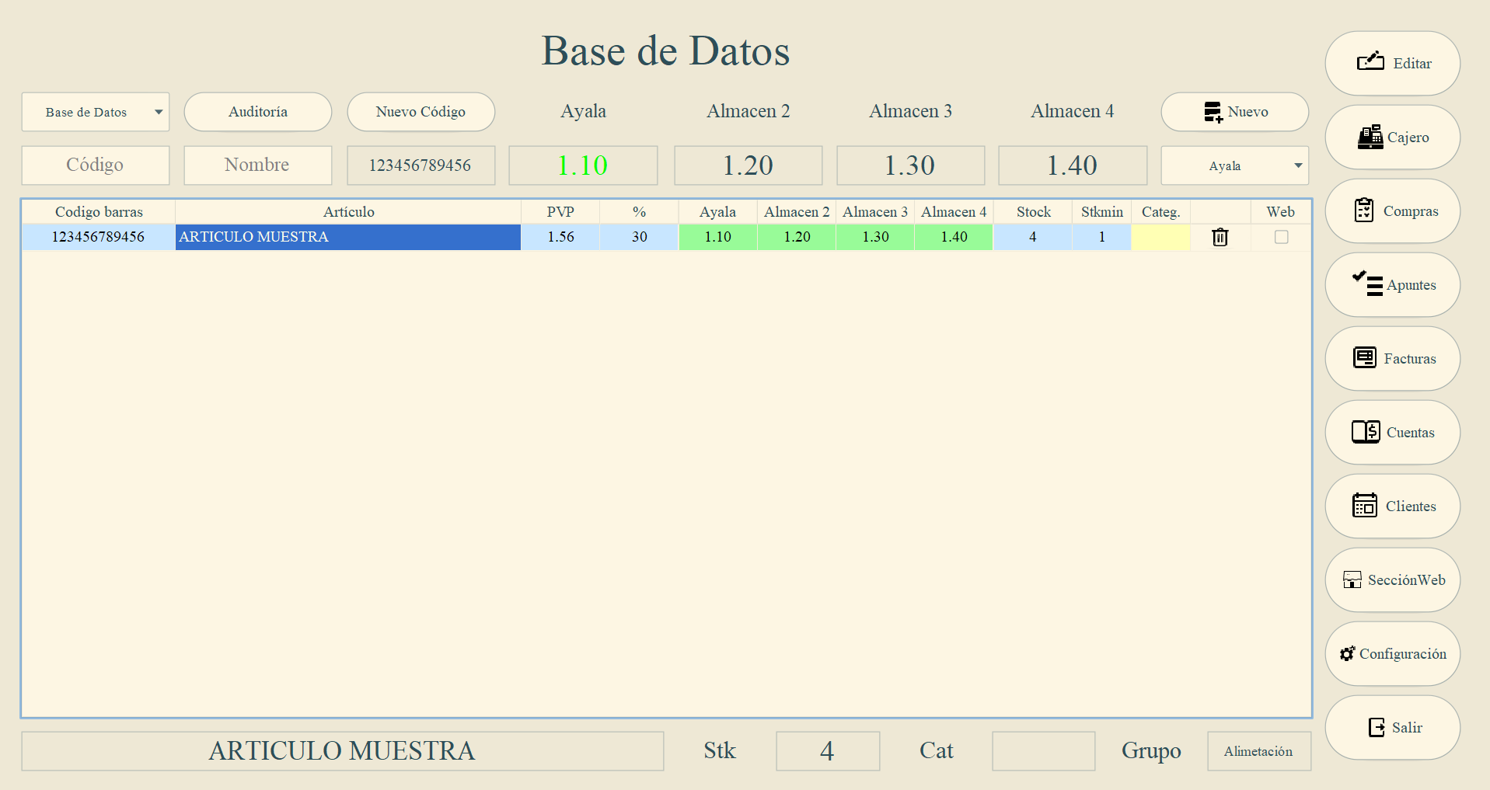The width and height of the screenshot is (1490, 790).
Task: Click PVP cell 1.56
Action: tap(560, 237)
